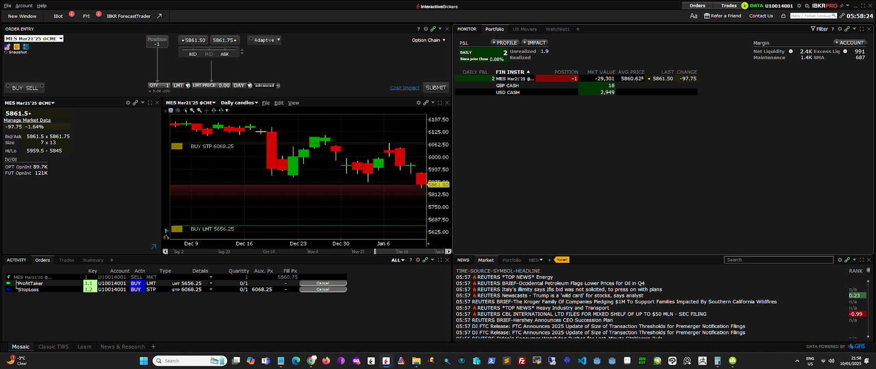Cancel the StopLoss order
The height and width of the screenshot is (369, 876).
[323, 289]
